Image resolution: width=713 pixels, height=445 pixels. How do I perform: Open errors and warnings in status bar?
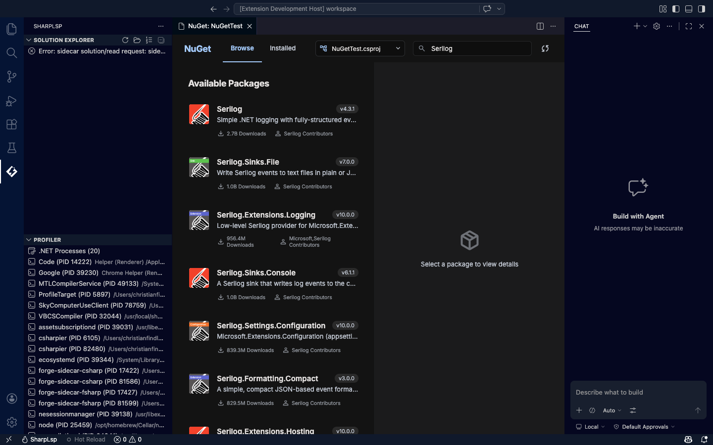click(x=128, y=440)
